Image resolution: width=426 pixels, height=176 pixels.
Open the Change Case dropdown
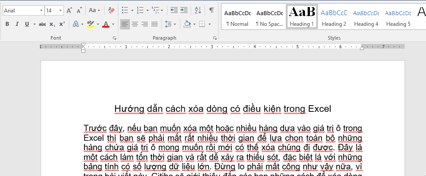(95, 11)
